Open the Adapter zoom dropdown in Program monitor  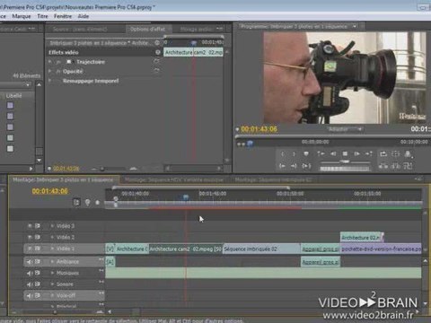coord(345,129)
